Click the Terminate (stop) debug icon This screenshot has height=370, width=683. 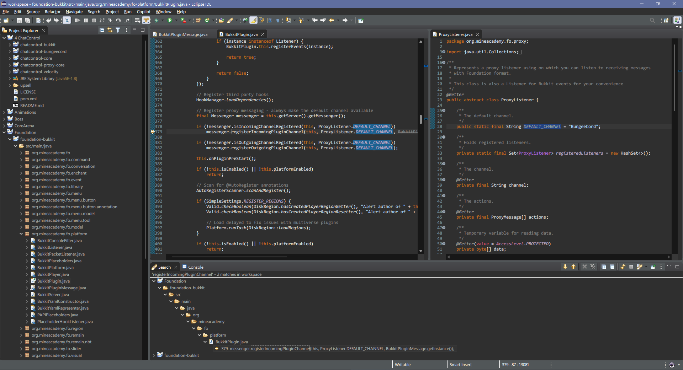94,20
